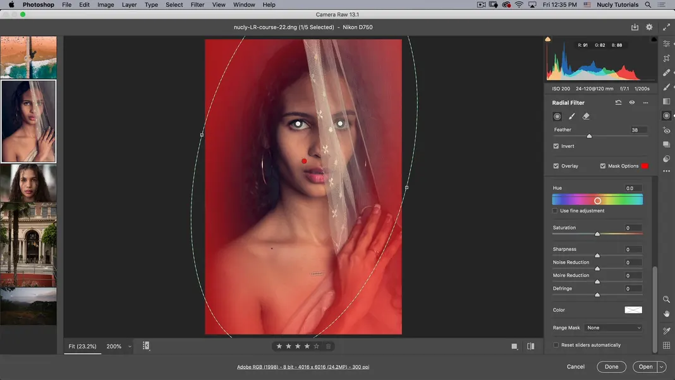Click the Done button

611,367
